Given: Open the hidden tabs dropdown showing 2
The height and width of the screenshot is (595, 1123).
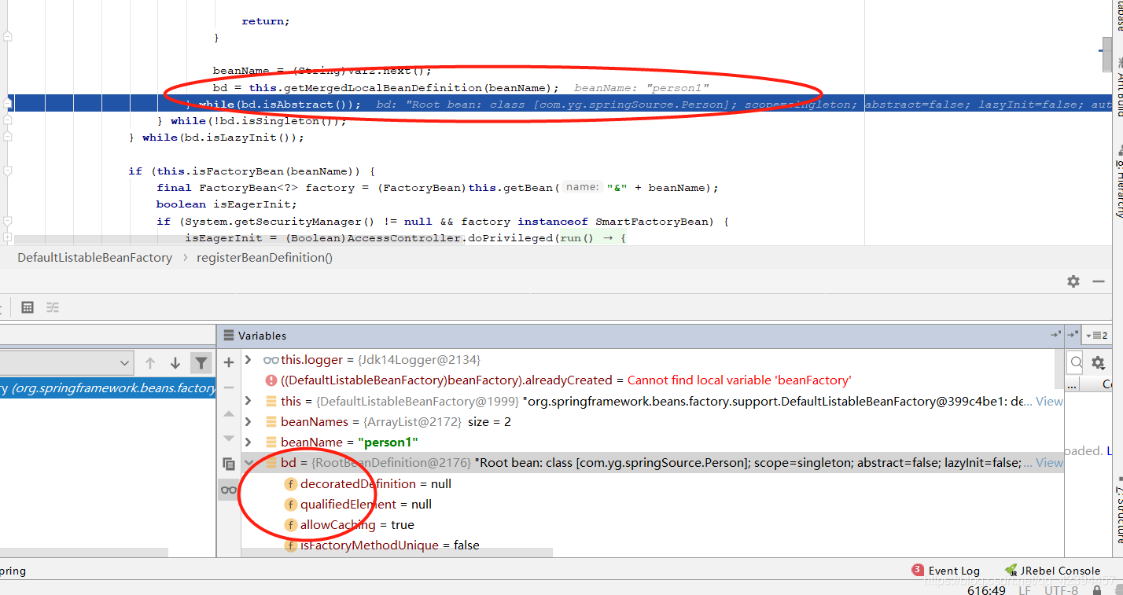Looking at the screenshot, I should tap(1096, 336).
